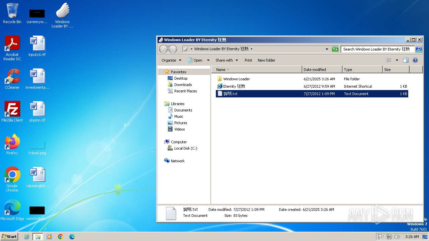Expand the breadcrumb arrow after the folder name
Image resolution: width=429 pixels, height=241 pixels.
(251, 49)
